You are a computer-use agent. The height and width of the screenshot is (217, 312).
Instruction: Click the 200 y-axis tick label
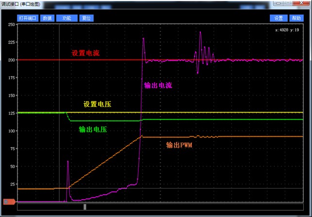[12, 60]
